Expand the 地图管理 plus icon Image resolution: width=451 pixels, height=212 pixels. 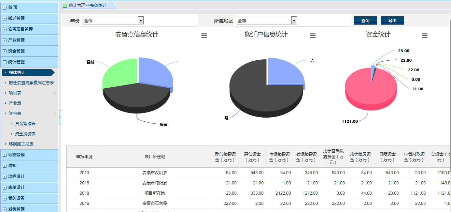coord(4,155)
